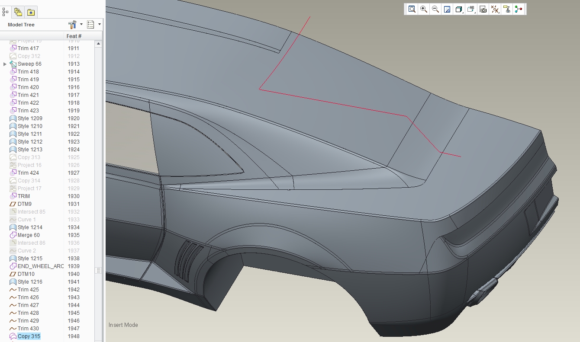
Task: Expand the Sweep 66 feature node
Action: (x=5, y=64)
